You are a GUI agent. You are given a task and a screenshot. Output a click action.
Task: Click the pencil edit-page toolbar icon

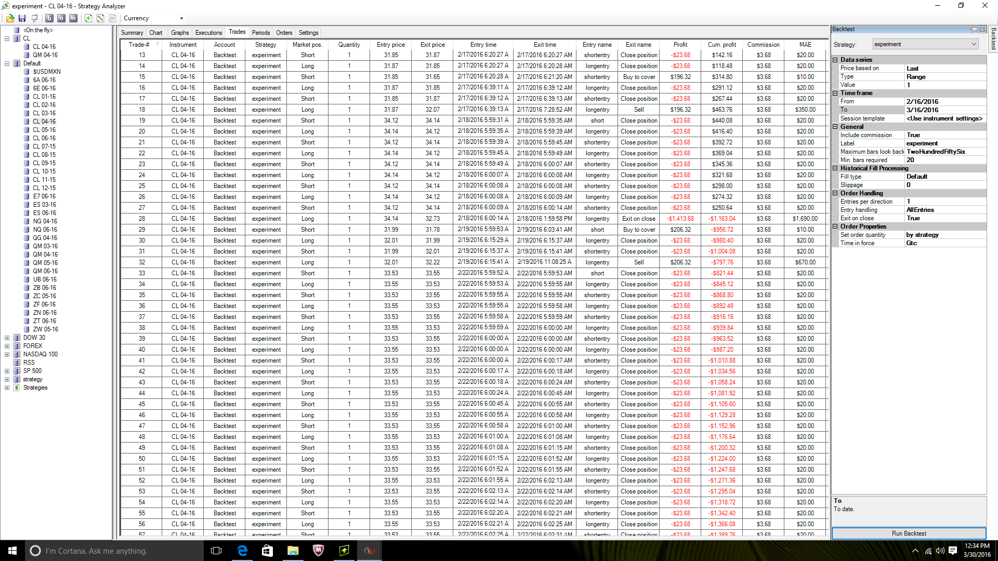[x=100, y=18]
